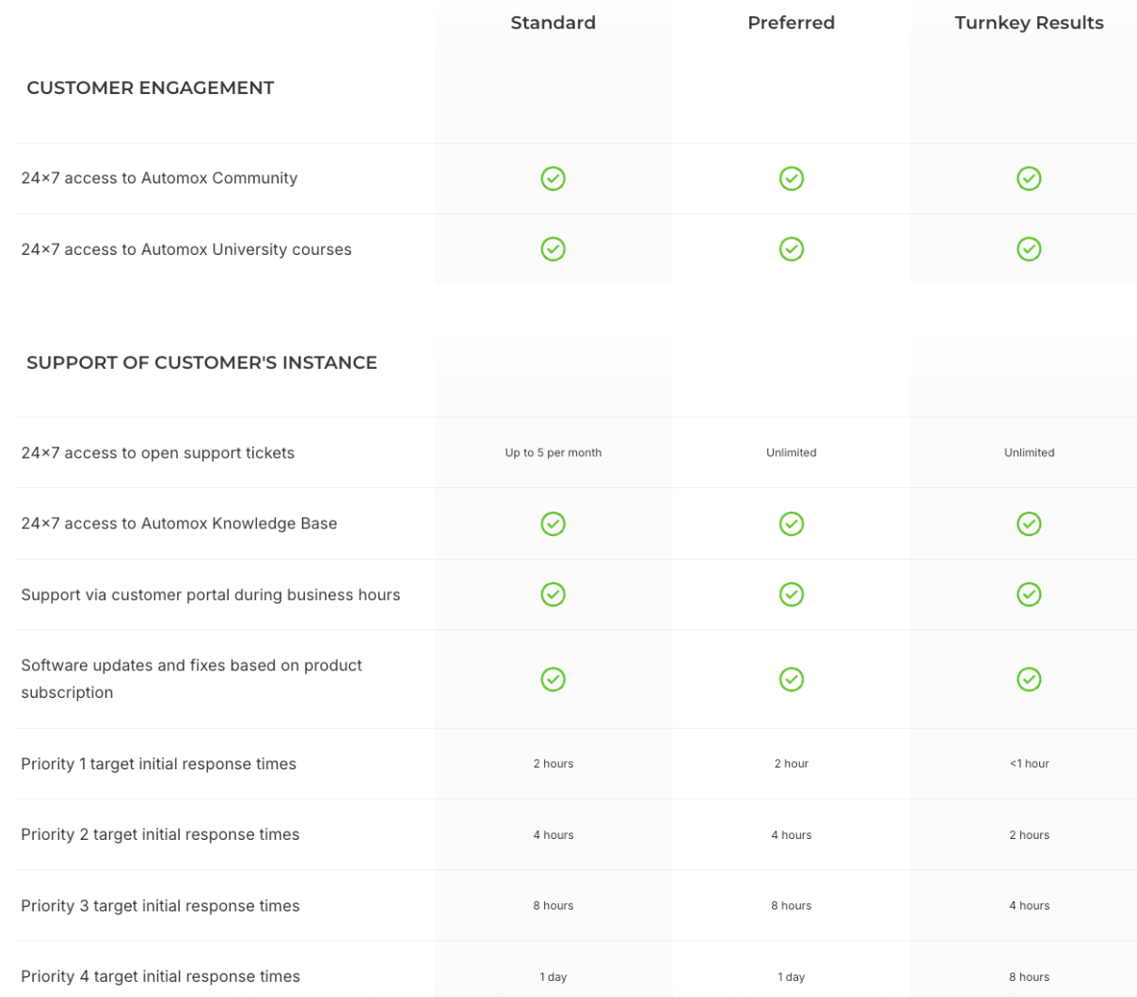Click Turnkey Results checkmark for University courses
1137x997 pixels.
click(1030, 249)
